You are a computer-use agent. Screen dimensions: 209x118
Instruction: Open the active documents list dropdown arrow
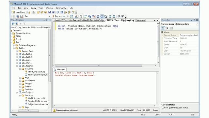pos(155,20)
